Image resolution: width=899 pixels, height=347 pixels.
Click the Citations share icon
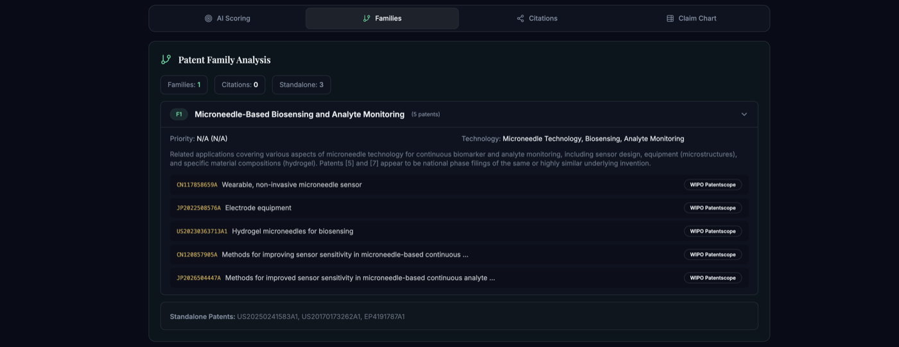click(x=520, y=19)
